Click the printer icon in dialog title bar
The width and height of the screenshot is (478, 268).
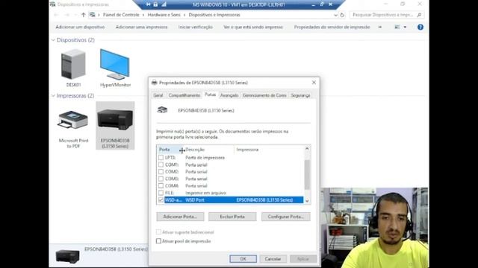(x=155, y=83)
